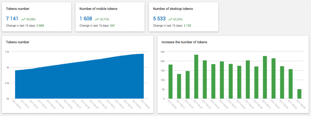311x116 pixels.
Task: Click the trending-up icon beside 50,70%
Action: click(x=97, y=19)
